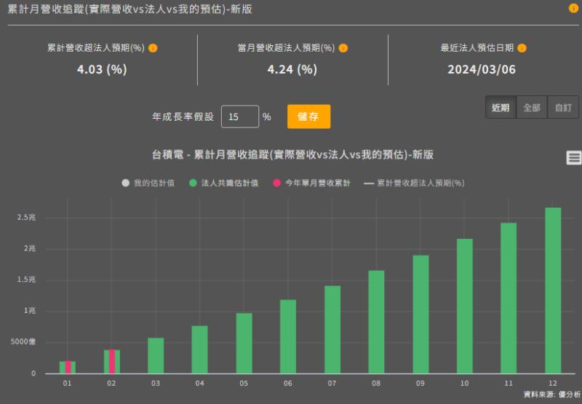The height and width of the screenshot is (404, 582).
Task: Toggle 法人共識估計值 legend series
Action: point(223,183)
